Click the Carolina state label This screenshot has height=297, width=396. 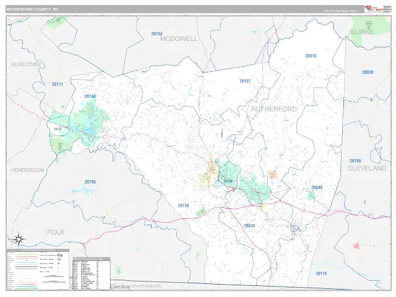point(120,286)
